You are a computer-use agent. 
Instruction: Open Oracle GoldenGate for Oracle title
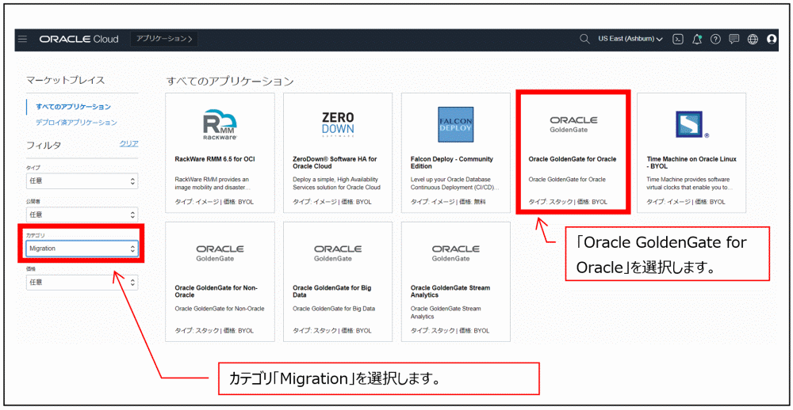(x=573, y=159)
